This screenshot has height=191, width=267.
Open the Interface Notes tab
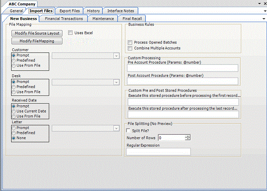point(120,11)
